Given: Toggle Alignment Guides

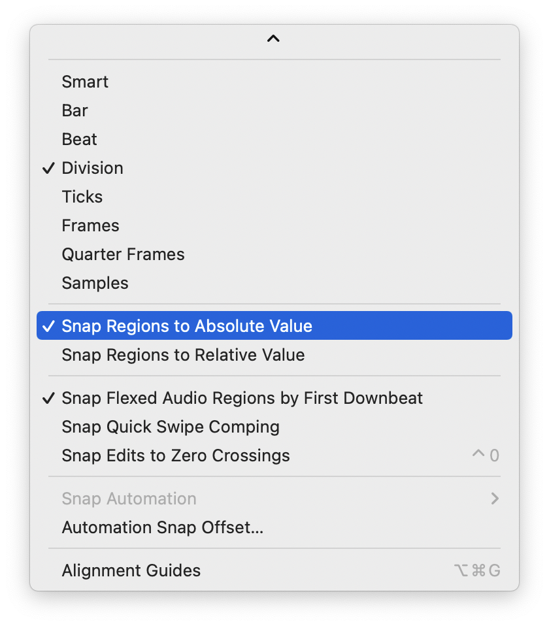Looking at the screenshot, I should (x=131, y=570).
